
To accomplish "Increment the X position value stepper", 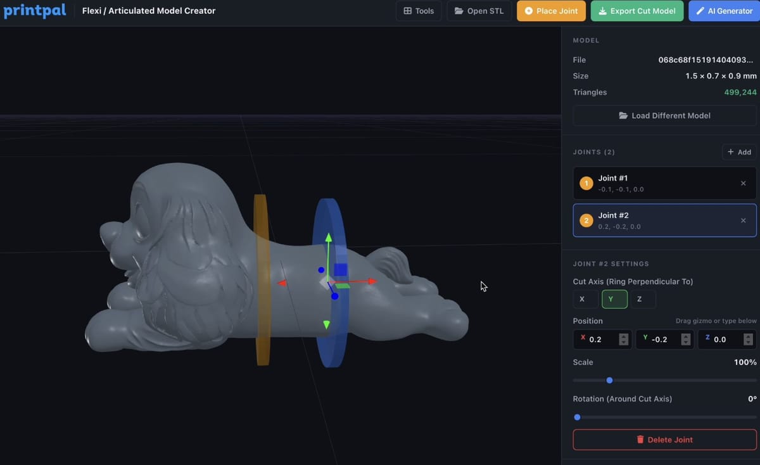I will (624, 336).
